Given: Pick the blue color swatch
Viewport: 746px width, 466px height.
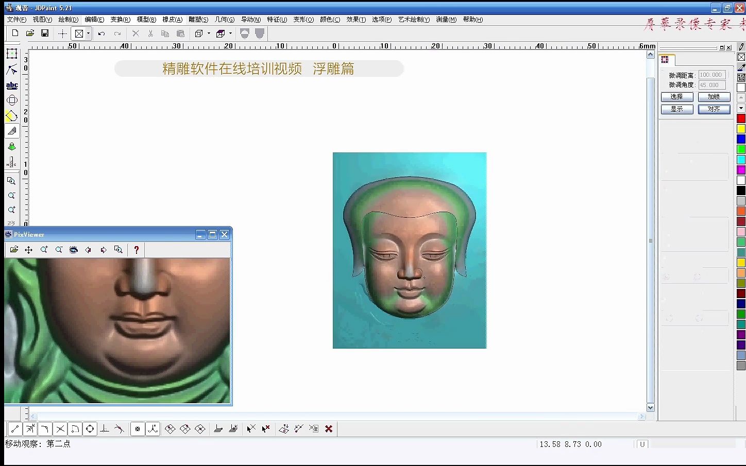Looking at the screenshot, I should [741, 139].
